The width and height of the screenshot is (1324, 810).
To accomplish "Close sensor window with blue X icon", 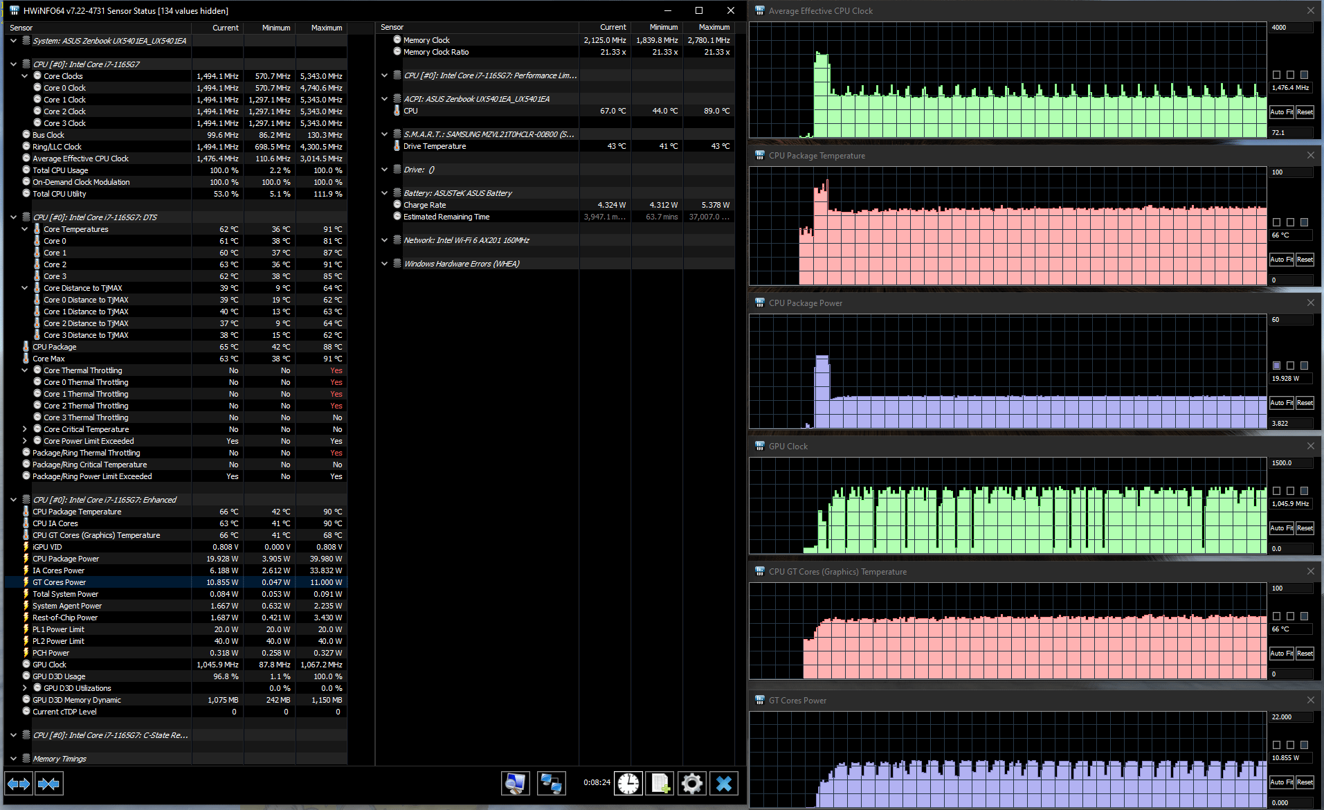I will pos(723,783).
